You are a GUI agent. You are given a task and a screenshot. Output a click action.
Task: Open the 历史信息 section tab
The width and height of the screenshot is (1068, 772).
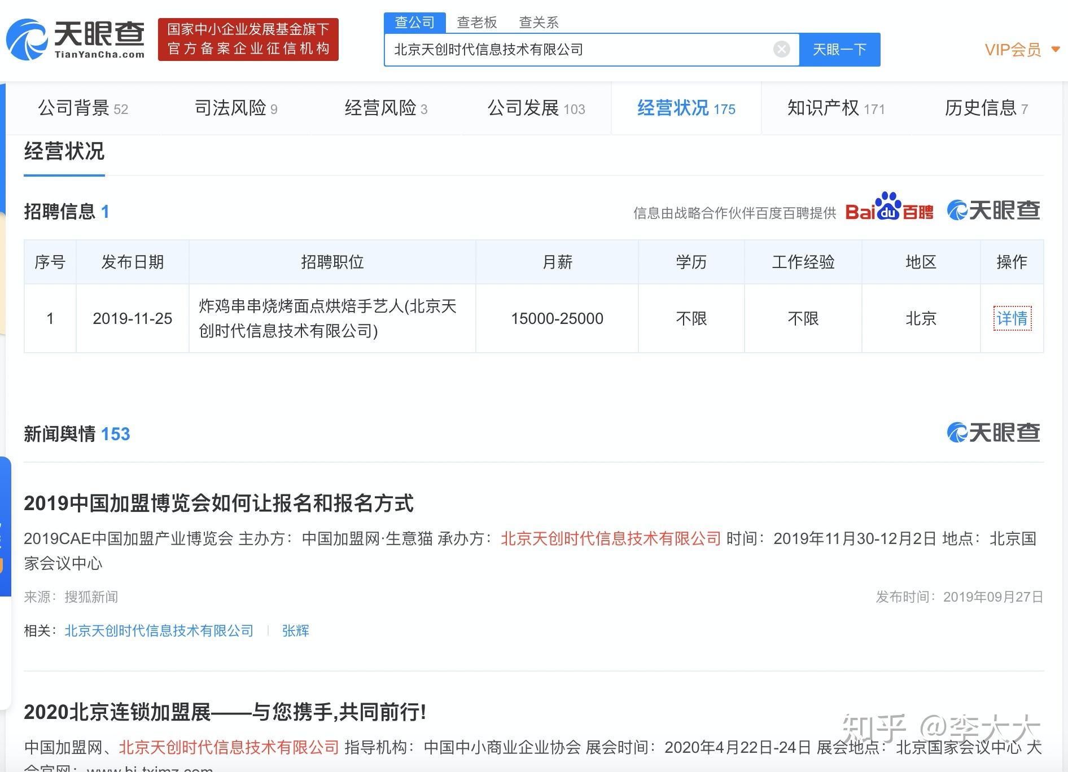pos(986,108)
